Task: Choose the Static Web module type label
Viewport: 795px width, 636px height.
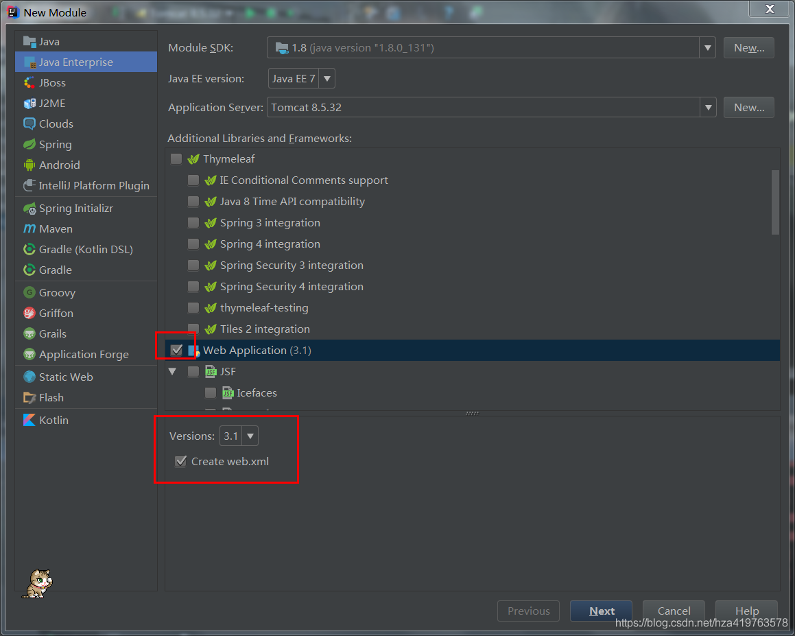Action: [x=66, y=377]
